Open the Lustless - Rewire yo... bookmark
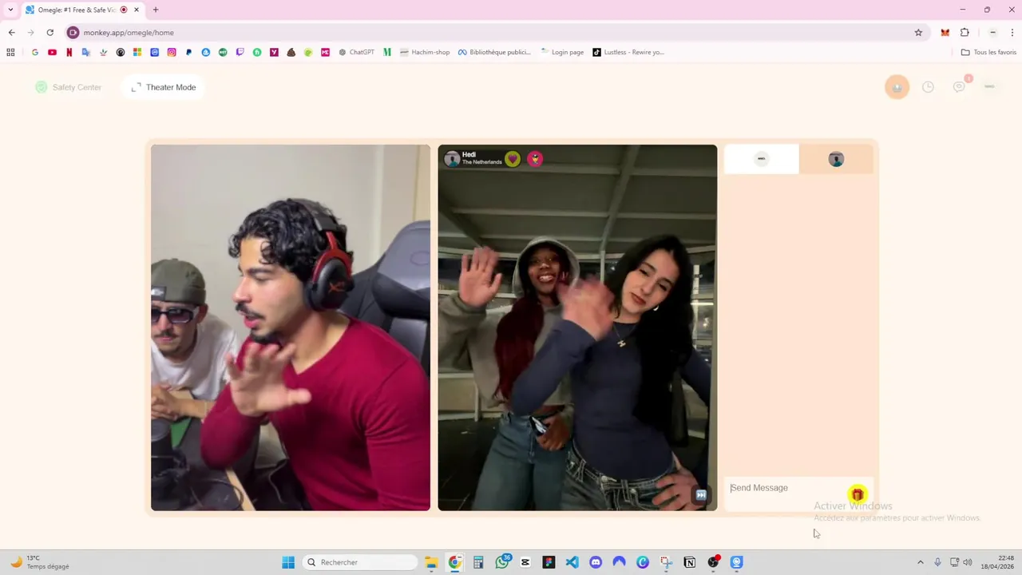1022x575 pixels. tap(628, 52)
